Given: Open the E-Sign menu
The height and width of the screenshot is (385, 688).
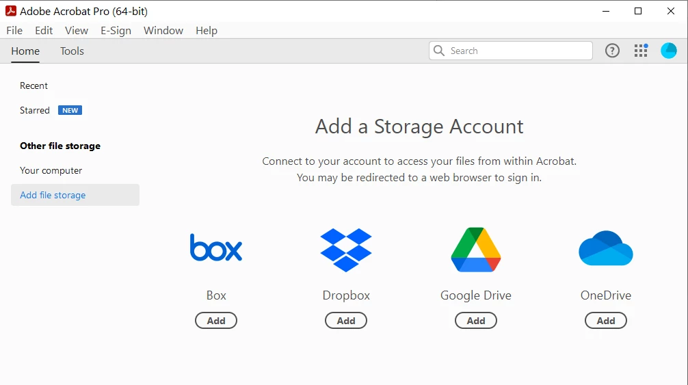Looking at the screenshot, I should 116,30.
